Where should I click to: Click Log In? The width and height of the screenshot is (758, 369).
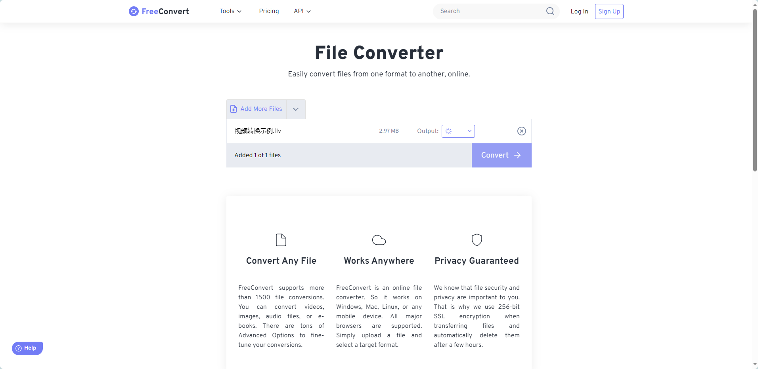pos(579,11)
